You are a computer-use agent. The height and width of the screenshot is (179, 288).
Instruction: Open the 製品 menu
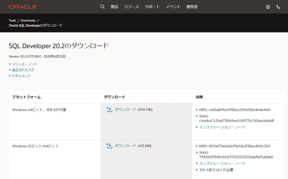pos(114,7)
